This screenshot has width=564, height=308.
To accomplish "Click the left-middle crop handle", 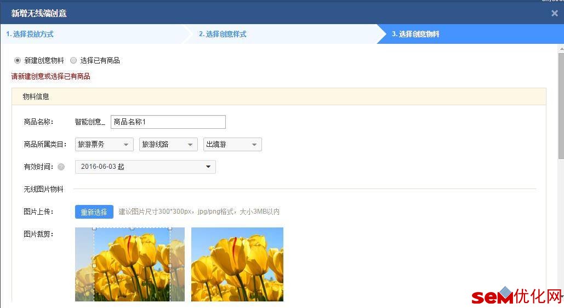I will point(94,266).
